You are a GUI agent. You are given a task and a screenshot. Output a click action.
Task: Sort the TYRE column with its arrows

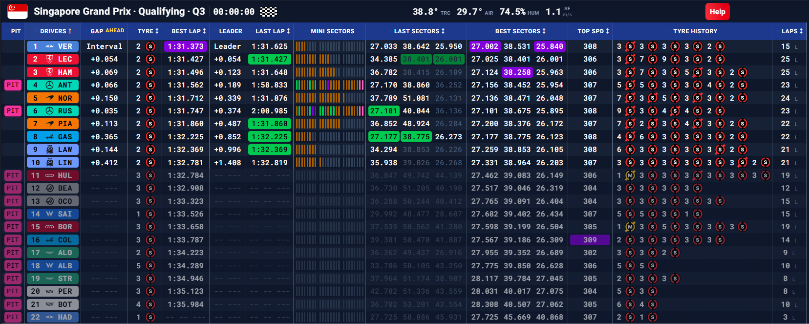click(x=157, y=31)
